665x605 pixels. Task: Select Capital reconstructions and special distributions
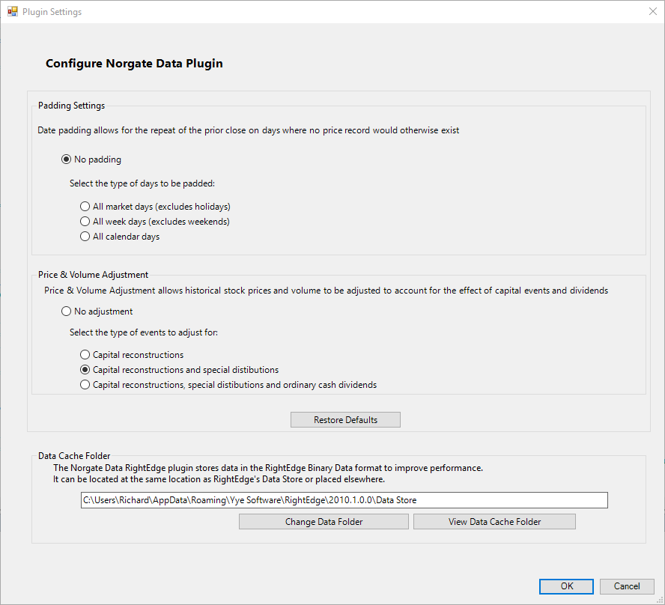click(180, 370)
